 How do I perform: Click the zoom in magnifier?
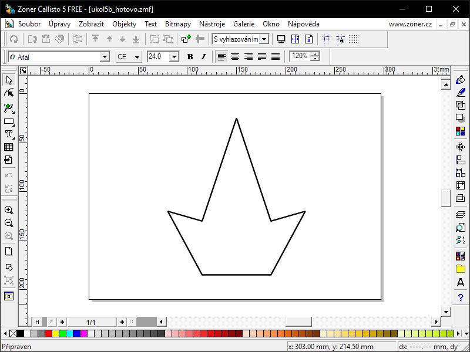coord(9,210)
